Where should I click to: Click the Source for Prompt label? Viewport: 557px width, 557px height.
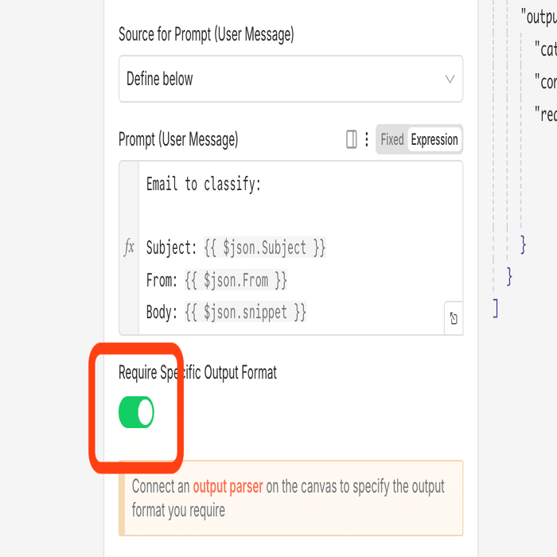click(206, 34)
